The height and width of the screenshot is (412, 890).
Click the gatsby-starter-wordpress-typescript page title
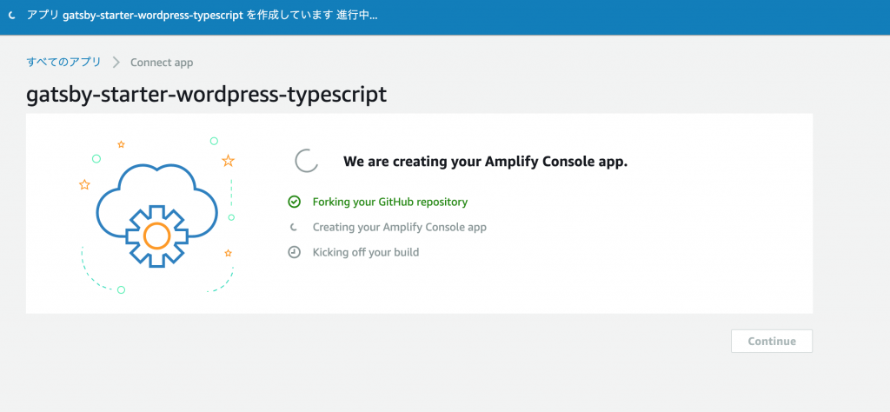tap(207, 94)
